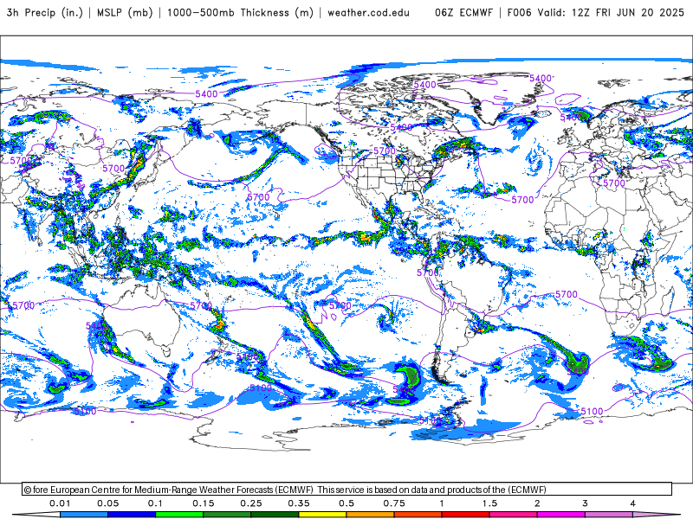
Task: Pick the magenta 2–3 legend swatch
Action: (x=561, y=515)
